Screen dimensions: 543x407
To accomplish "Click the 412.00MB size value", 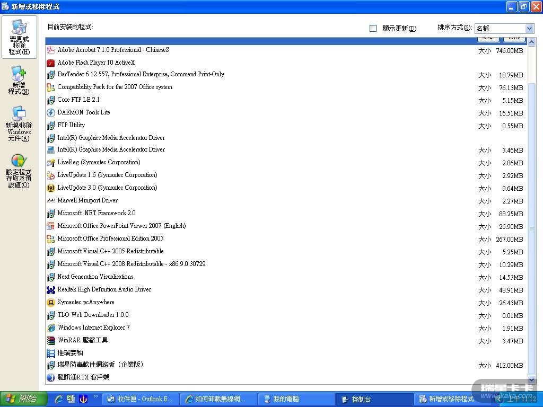I will pos(510,366).
